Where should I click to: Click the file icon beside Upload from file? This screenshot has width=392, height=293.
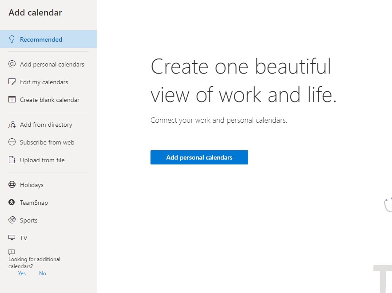pos(12,160)
